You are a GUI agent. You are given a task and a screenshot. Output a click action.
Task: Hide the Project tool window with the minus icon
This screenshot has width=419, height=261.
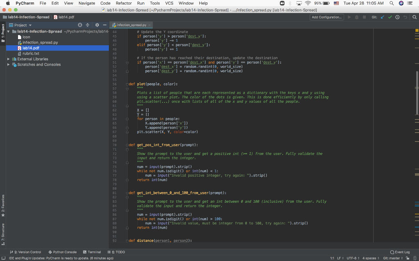tap(105, 25)
